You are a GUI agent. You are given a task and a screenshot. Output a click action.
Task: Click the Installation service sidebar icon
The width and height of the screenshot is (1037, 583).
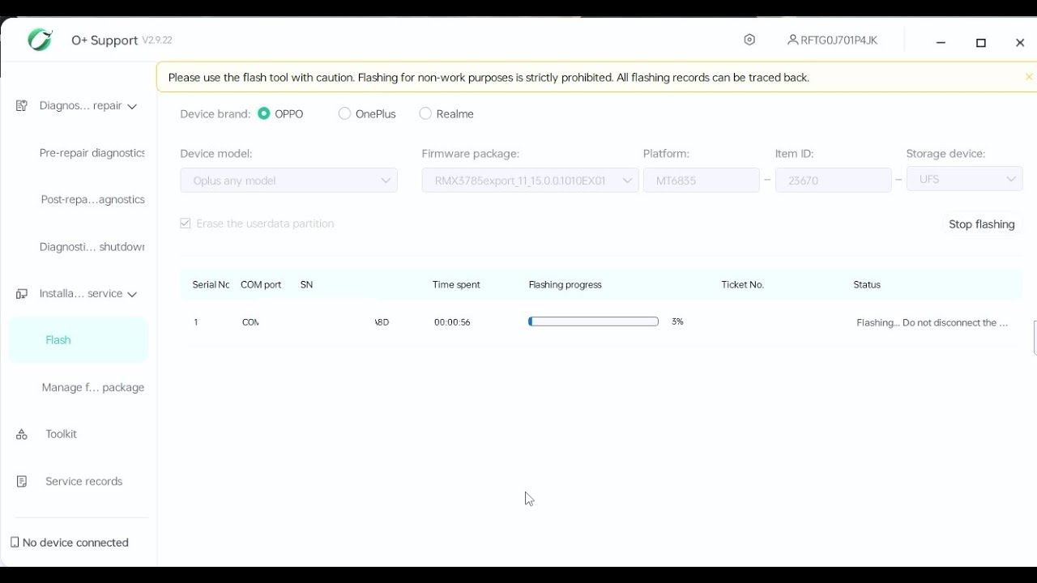[22, 294]
